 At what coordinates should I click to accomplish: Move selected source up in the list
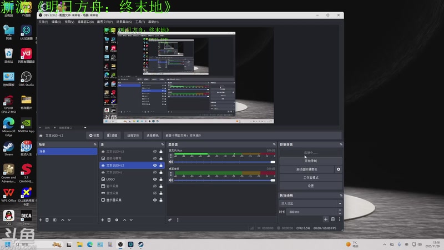point(124,220)
